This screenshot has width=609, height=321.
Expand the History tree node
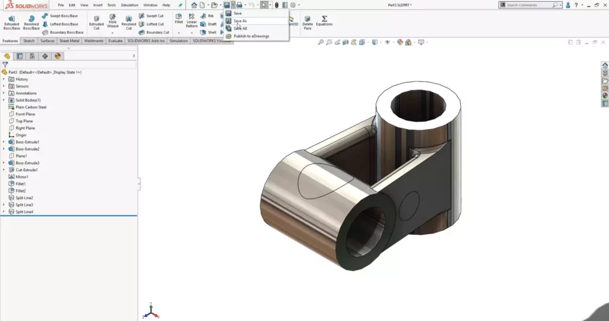(4, 79)
